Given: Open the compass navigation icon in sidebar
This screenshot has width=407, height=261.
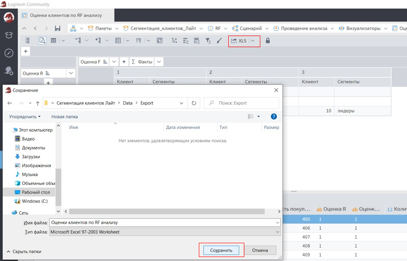Looking at the screenshot, I should pyautogui.click(x=9, y=53).
